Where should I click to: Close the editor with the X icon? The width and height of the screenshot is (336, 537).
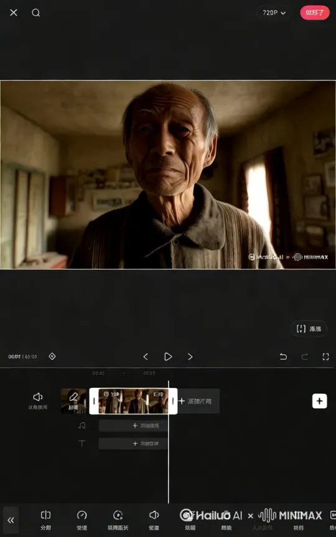point(13,12)
